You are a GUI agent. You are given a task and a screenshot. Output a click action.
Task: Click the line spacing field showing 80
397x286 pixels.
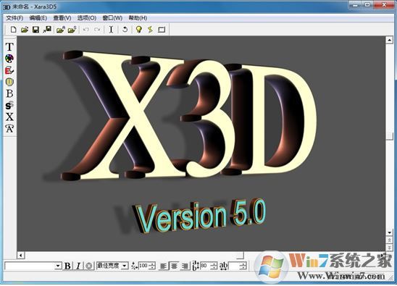coord(205,266)
